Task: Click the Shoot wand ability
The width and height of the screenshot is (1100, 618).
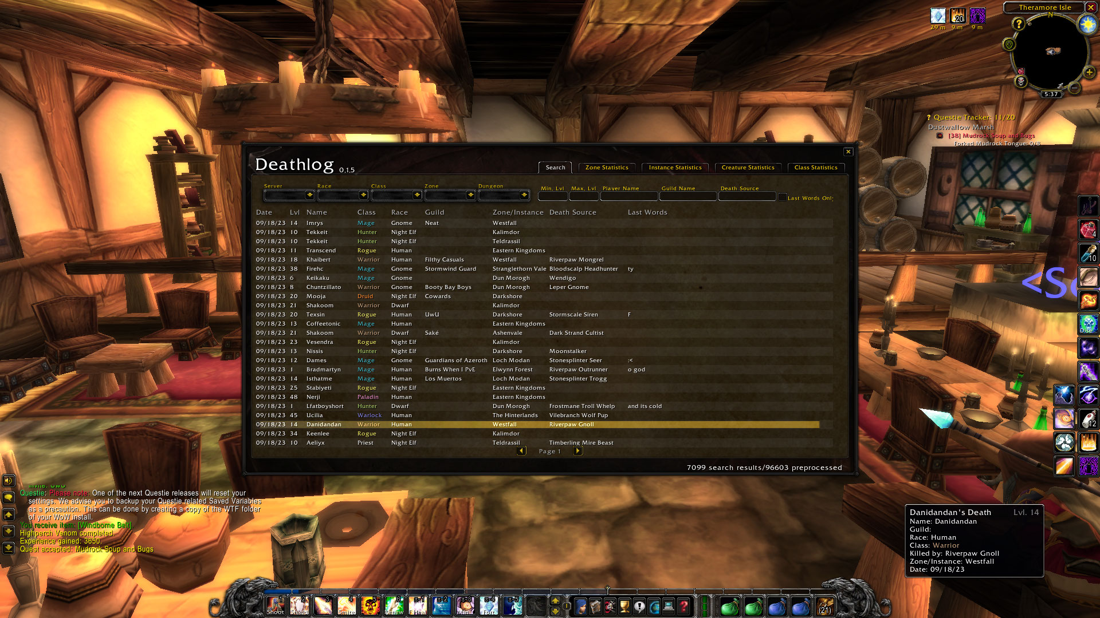Action: [x=275, y=605]
